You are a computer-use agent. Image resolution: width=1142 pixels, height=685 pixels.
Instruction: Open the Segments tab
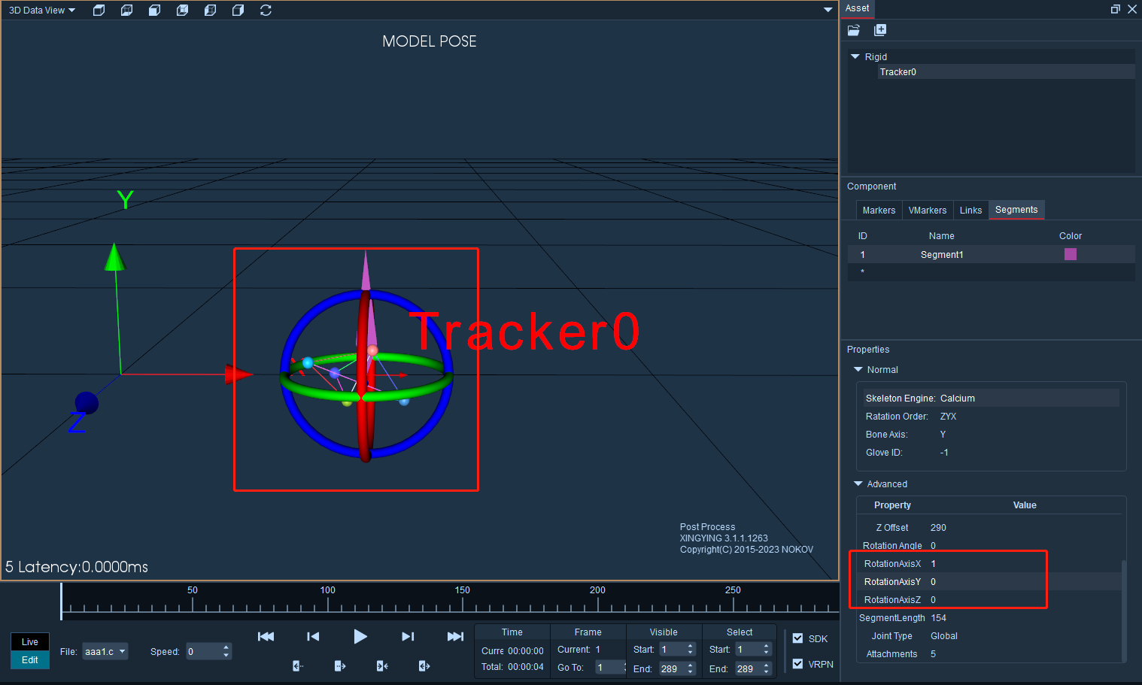coord(1016,210)
